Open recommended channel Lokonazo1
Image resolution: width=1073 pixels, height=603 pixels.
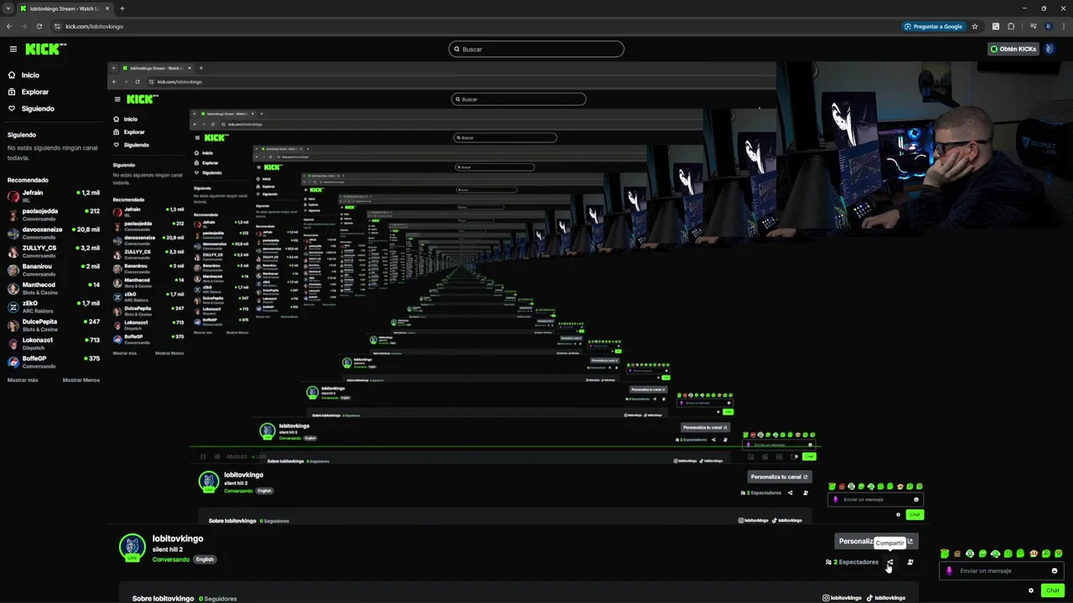pos(54,343)
